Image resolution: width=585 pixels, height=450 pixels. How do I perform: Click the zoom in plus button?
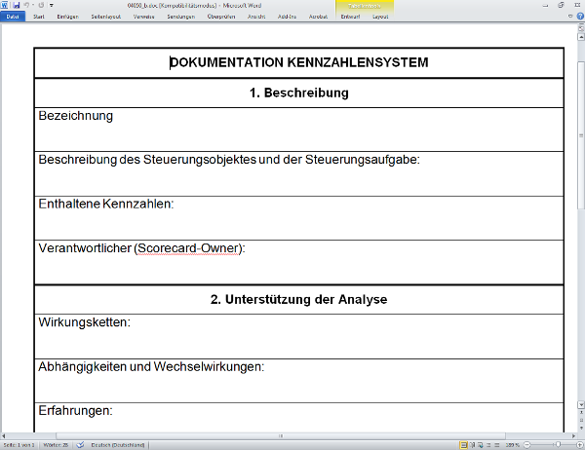tap(579, 444)
